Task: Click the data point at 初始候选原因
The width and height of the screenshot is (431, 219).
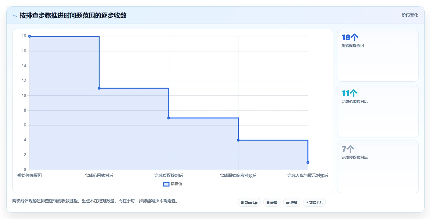Action: tap(30, 36)
